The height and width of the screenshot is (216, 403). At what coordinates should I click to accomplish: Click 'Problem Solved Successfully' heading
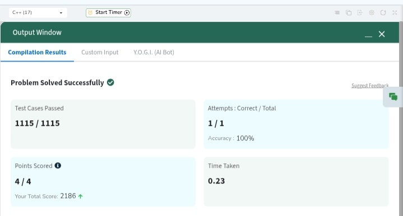(57, 83)
